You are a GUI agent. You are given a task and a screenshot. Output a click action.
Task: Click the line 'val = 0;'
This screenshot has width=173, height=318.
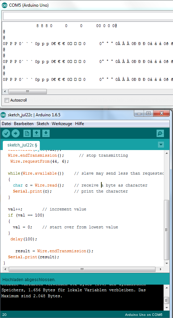[22, 227]
